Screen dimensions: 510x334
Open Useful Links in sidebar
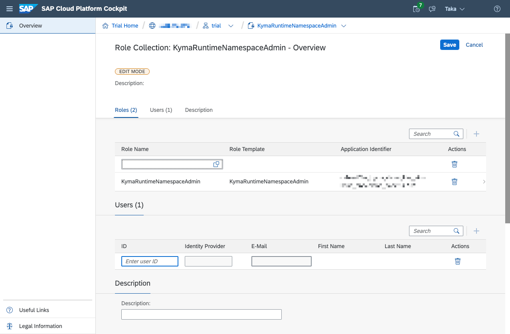[x=47, y=310]
